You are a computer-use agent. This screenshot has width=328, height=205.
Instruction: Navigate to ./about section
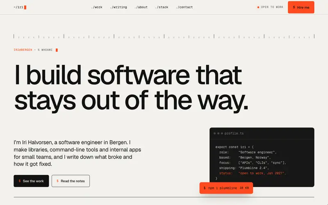pos(141,7)
